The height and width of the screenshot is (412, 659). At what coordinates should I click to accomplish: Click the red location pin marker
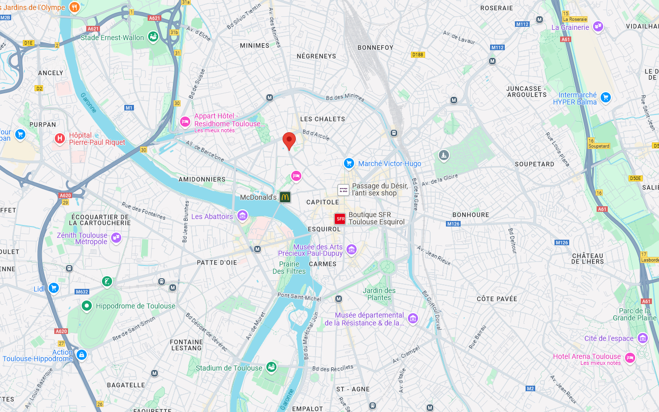pos(289,141)
